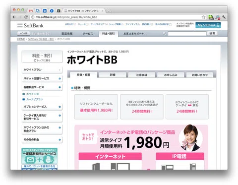
Task: Open the 料金・割引 navigation tab
Action: click(109, 34)
